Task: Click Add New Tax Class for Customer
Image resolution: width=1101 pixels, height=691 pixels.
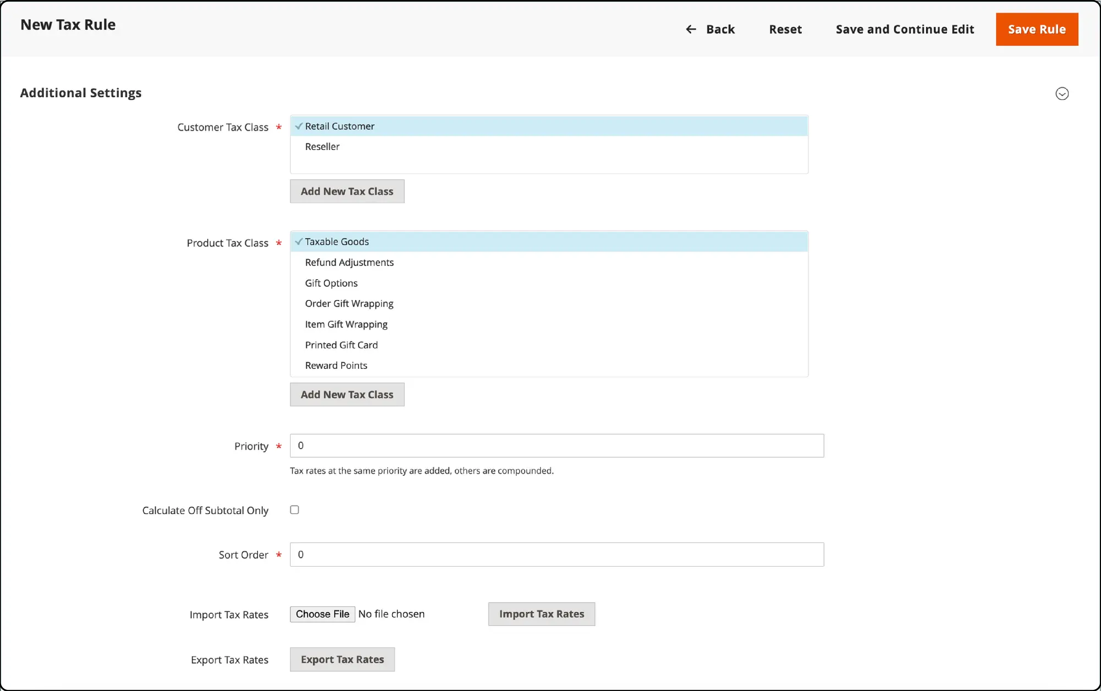Action: coord(347,191)
